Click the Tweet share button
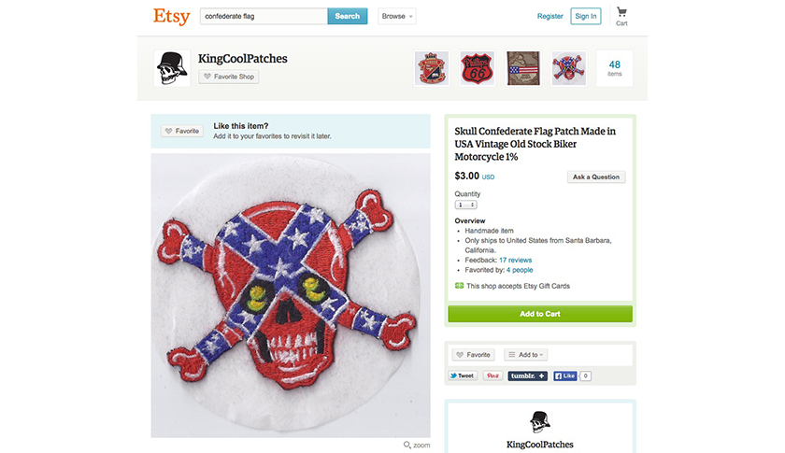The height and width of the screenshot is (453, 785). (462, 375)
